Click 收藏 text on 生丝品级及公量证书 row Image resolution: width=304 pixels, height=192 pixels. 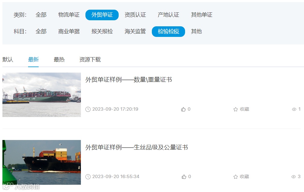tap(244, 177)
